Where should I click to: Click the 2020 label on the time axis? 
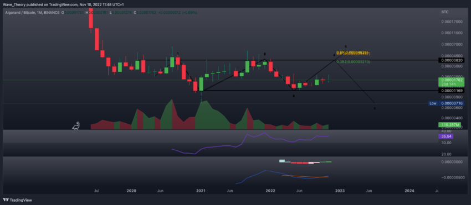131,191
